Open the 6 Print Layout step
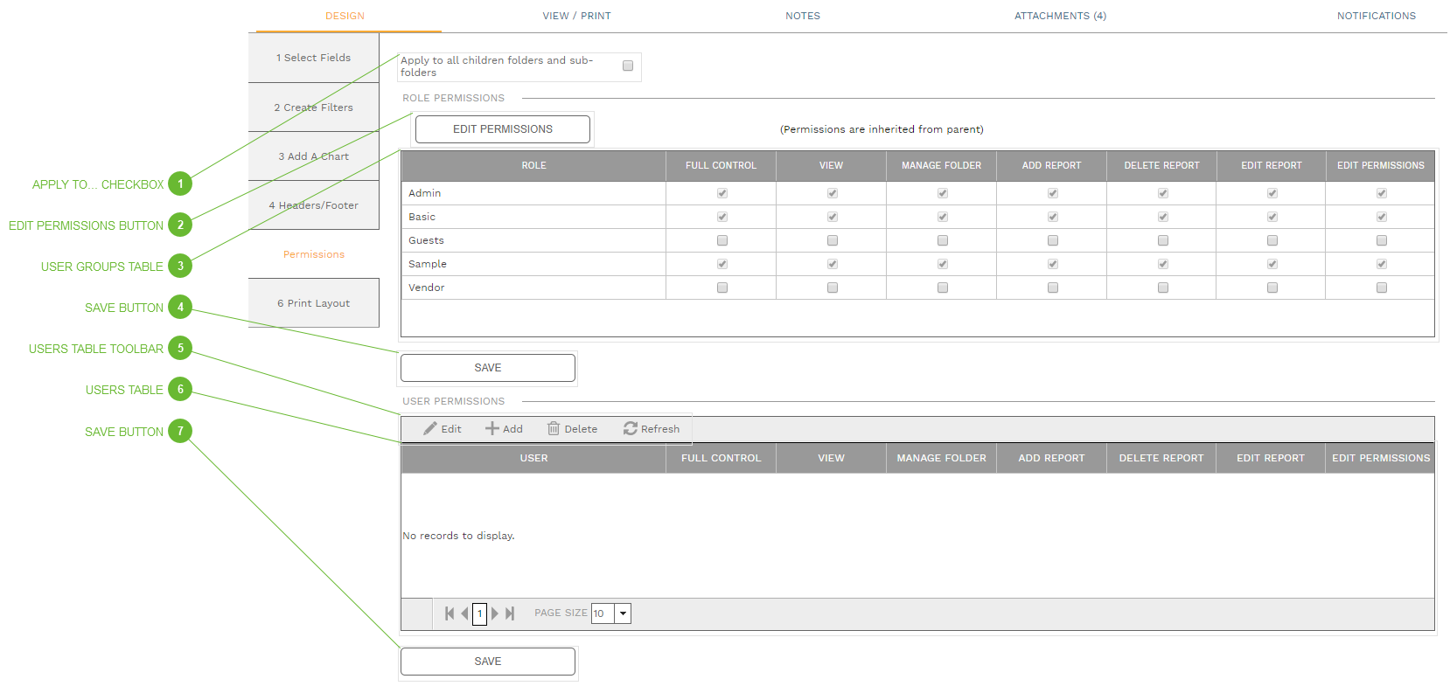 coord(314,303)
